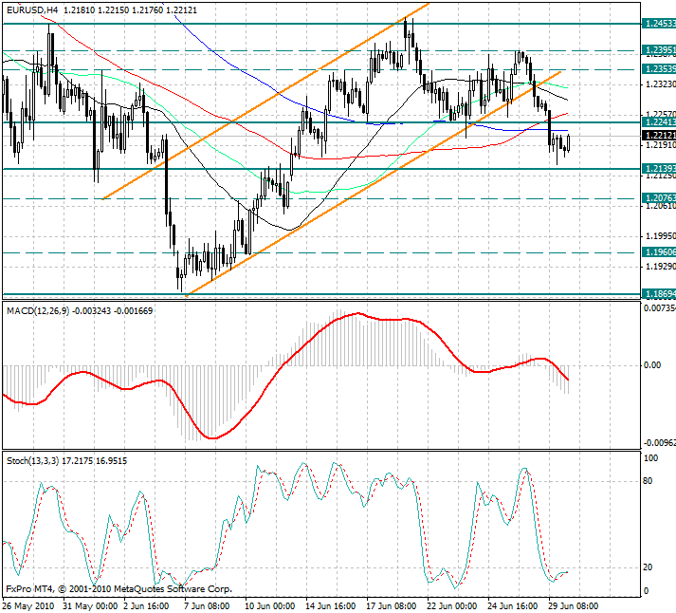Select the 80 level on Stochastic scale
Image resolution: width=676 pixels, height=613 pixels.
point(649,480)
